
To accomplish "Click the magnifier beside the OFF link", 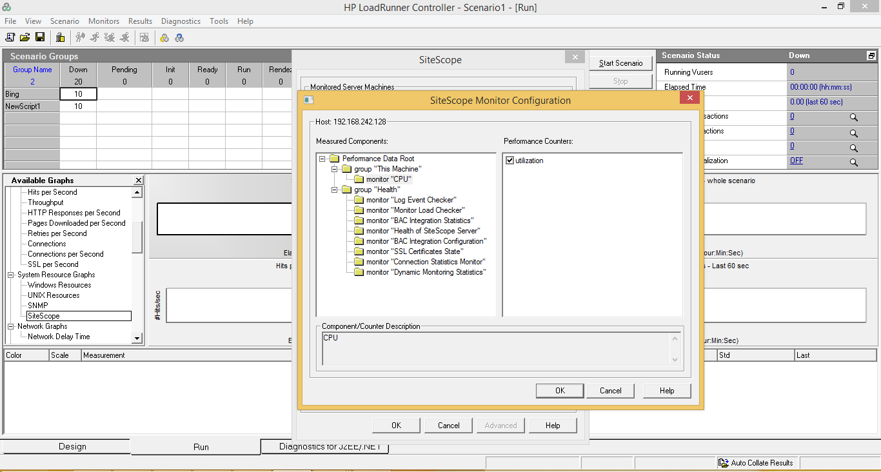I will [853, 162].
